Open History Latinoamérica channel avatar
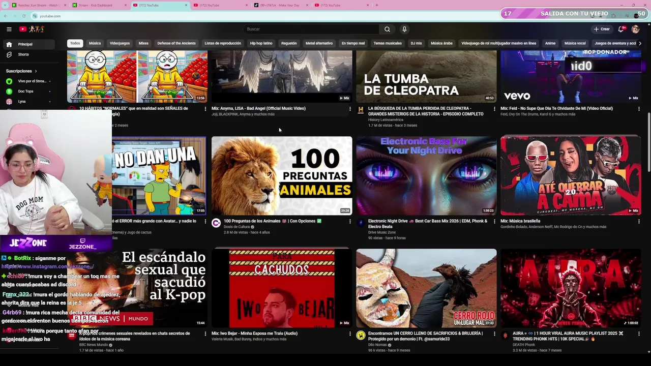651x366 pixels. (x=361, y=110)
